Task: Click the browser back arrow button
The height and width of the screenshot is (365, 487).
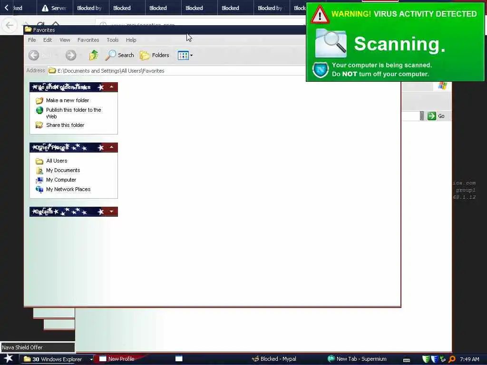Action: click(10, 25)
